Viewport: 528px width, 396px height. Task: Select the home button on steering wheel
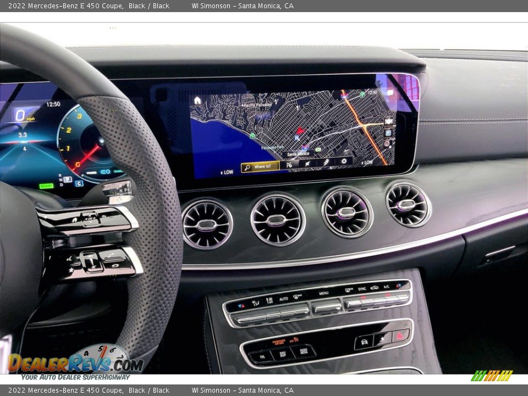coord(74,220)
